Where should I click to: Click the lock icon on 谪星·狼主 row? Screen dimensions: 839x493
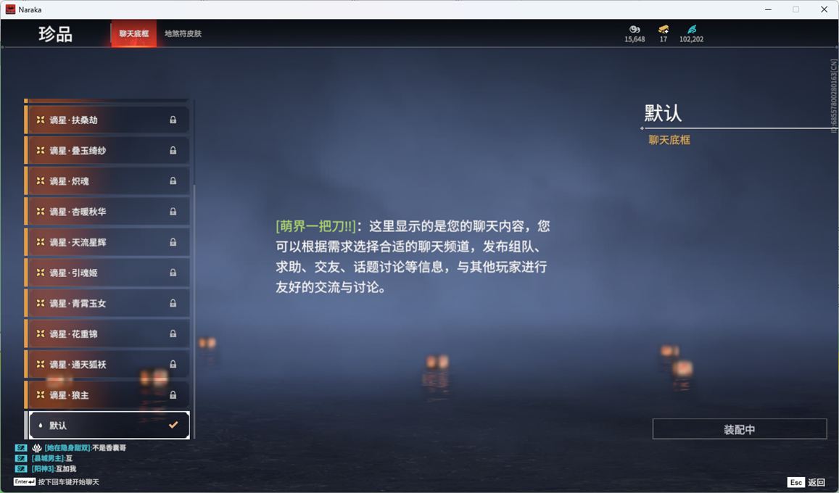pyautogui.click(x=173, y=394)
